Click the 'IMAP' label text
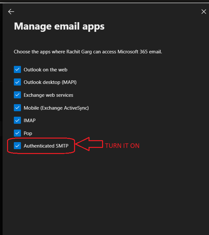This screenshot has width=209, height=235. click(30, 121)
